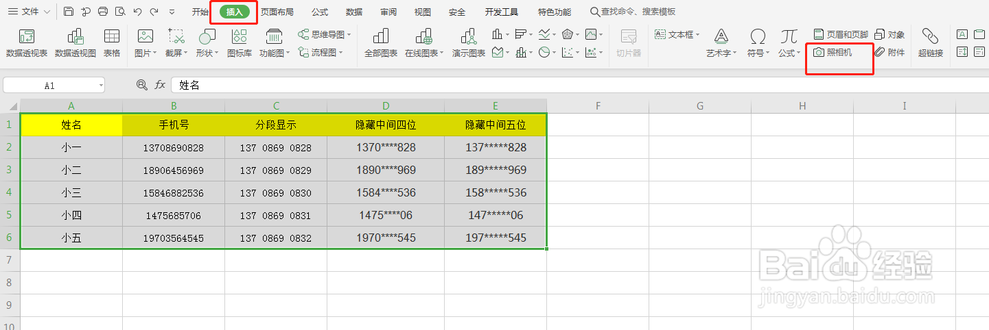
Task: Click the 功能图 icon
Action: tap(274, 36)
